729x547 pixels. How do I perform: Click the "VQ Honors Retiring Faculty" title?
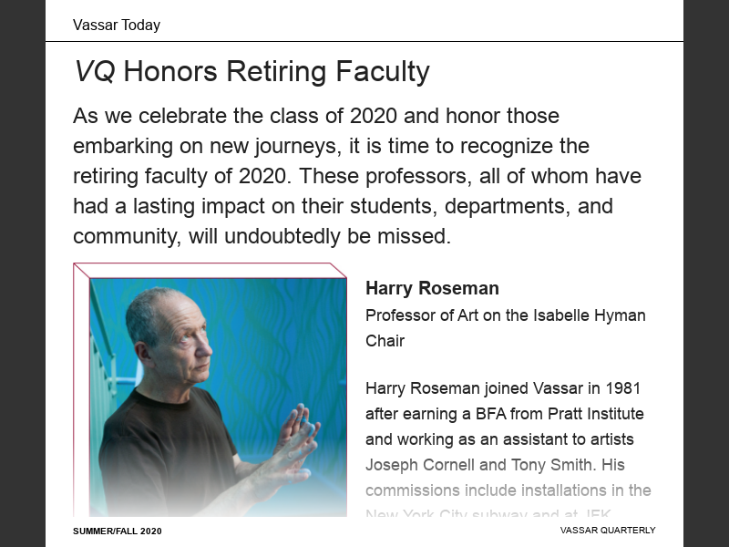[x=251, y=71]
